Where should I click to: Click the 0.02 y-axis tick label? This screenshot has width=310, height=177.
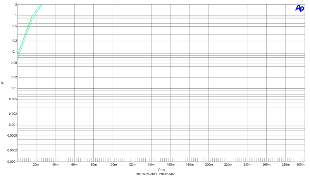pyautogui.click(x=14, y=77)
